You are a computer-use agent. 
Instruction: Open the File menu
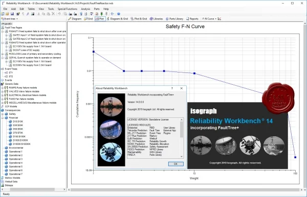pos(5,9)
